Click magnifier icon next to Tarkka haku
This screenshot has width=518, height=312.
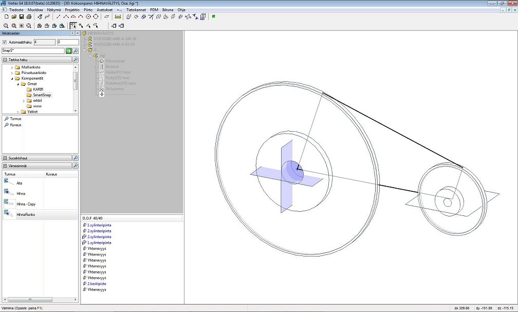point(76,60)
